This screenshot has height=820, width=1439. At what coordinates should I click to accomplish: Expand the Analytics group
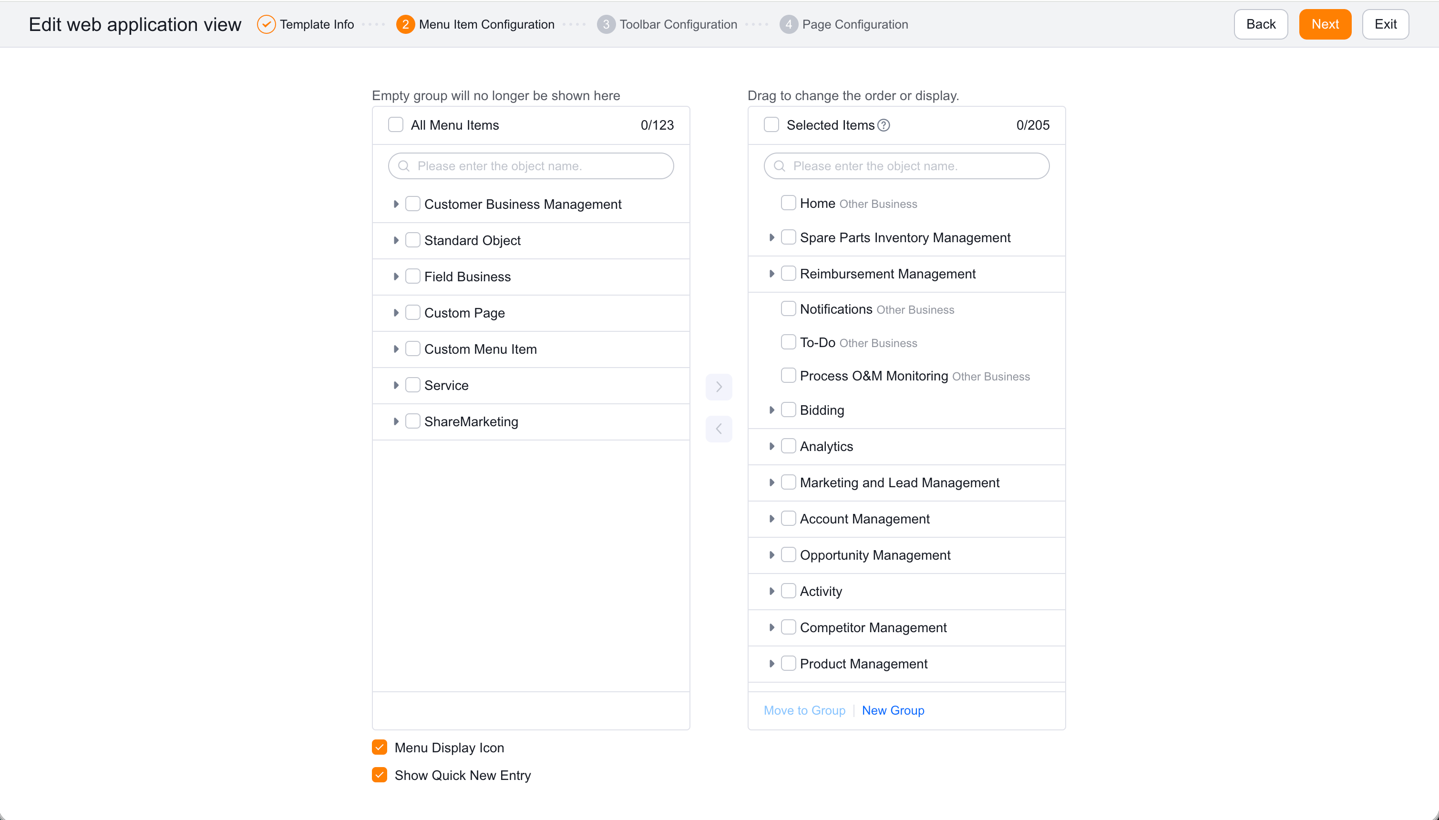(771, 446)
